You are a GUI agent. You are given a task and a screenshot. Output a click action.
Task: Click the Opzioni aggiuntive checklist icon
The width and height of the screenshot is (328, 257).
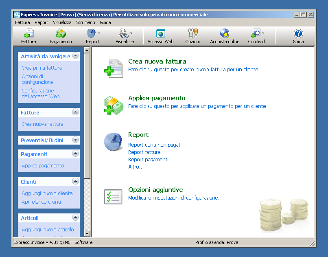(113, 197)
